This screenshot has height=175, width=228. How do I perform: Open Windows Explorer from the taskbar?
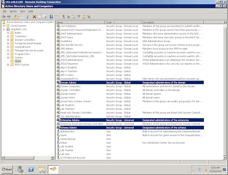42,170
